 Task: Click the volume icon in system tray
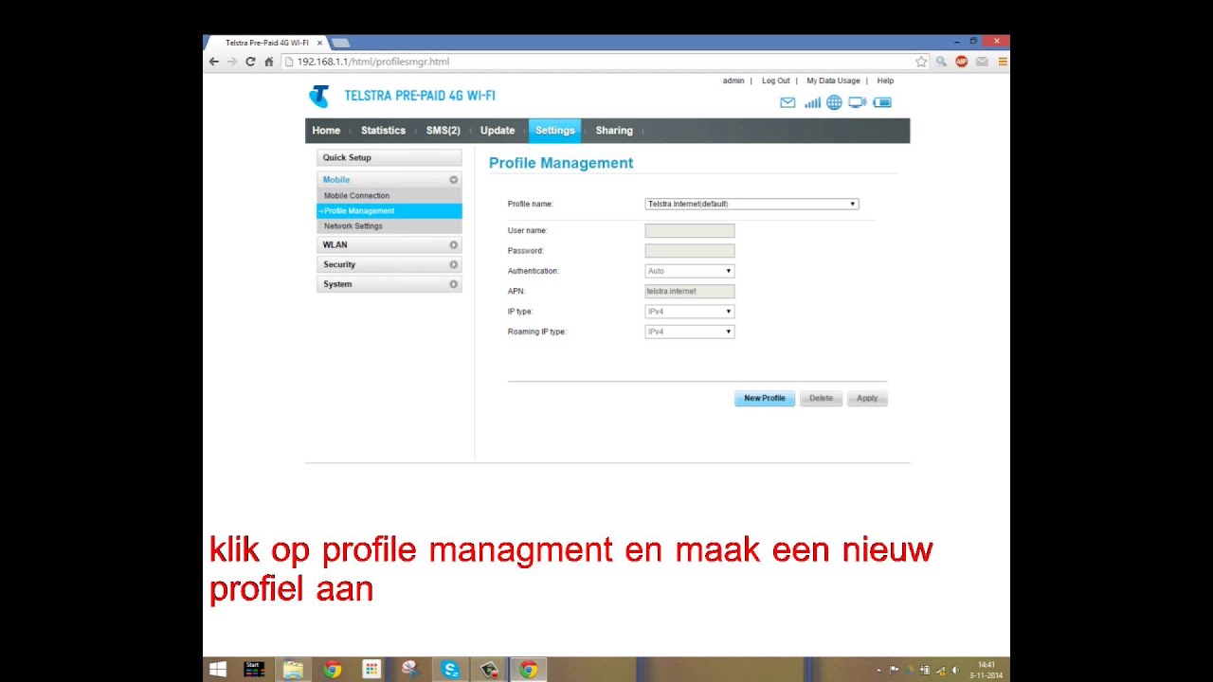(955, 670)
